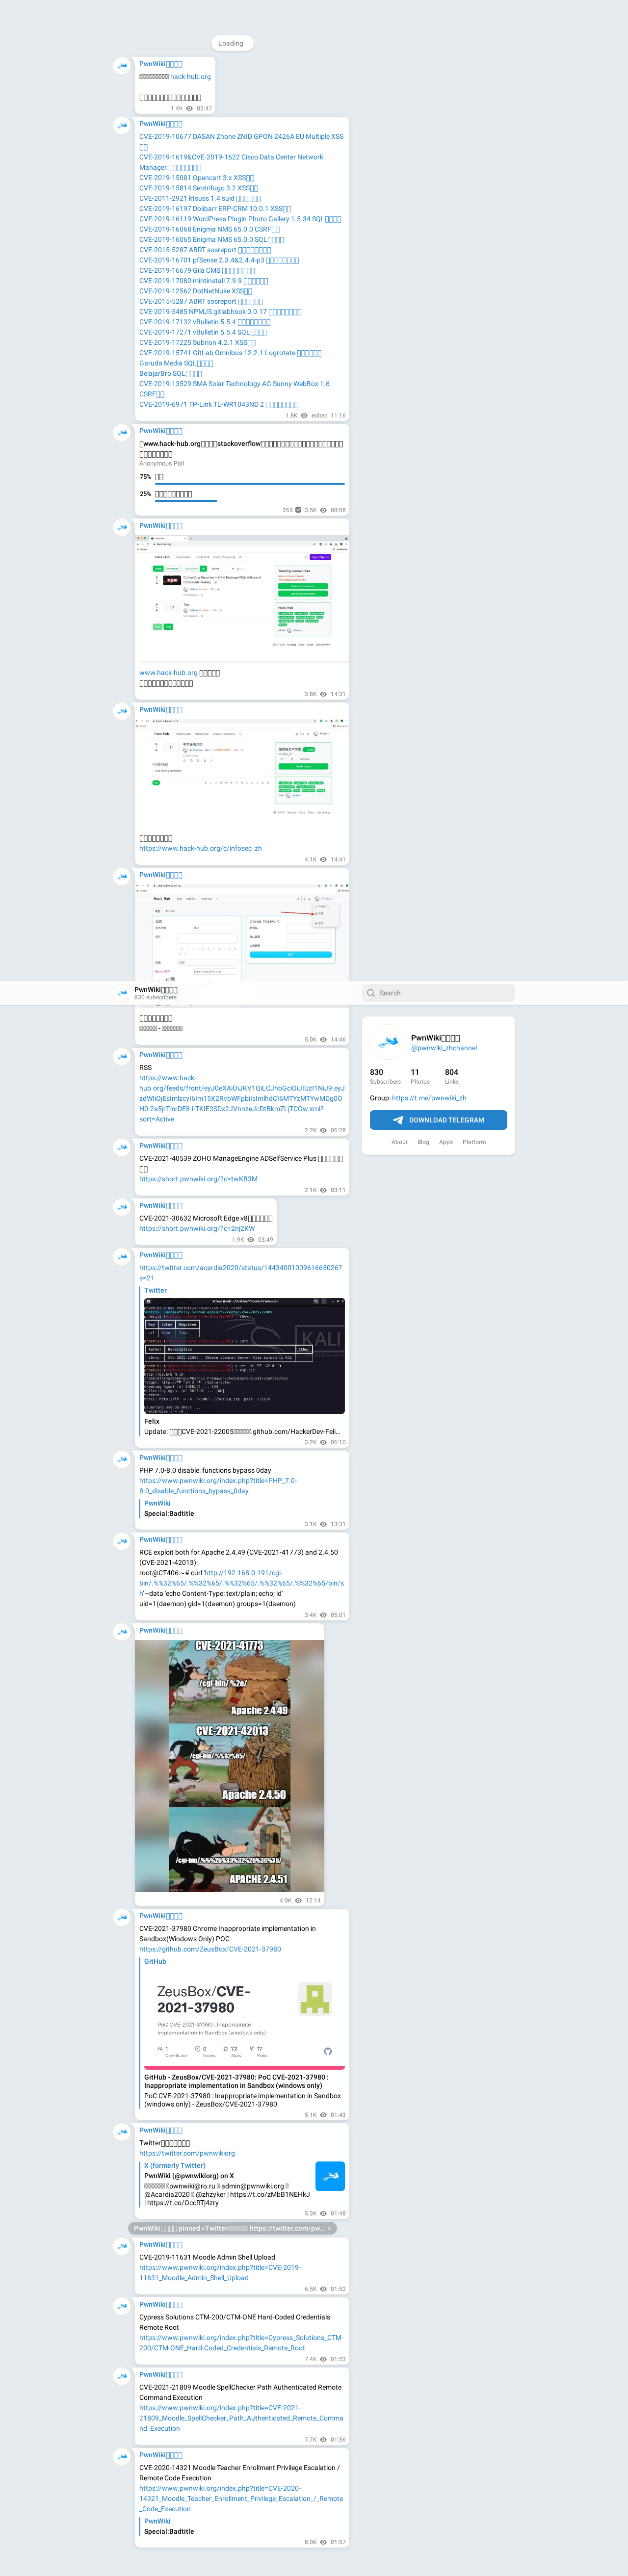
Task: Click the views eye icon on the poll message
Action: (323, 510)
